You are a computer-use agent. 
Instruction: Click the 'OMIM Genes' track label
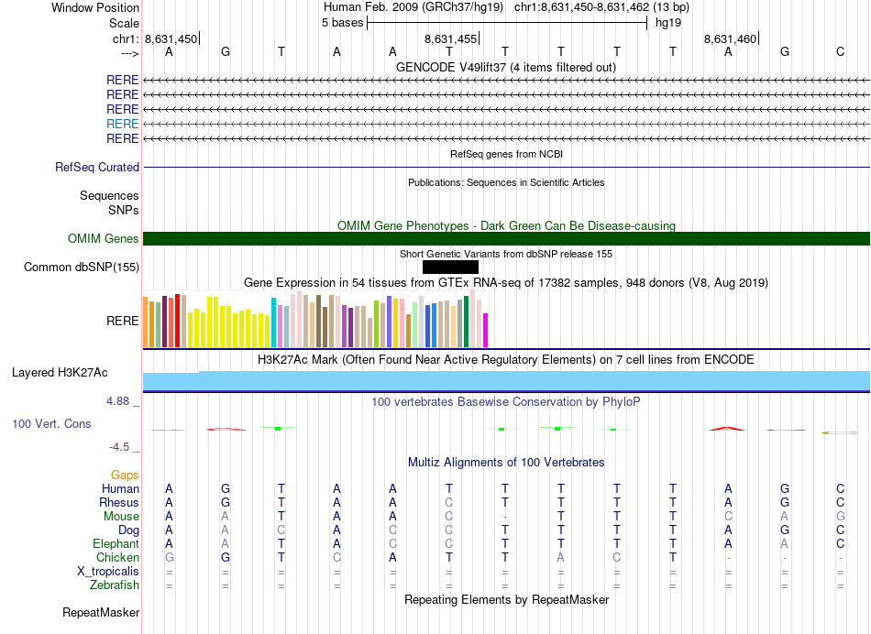[103, 239]
